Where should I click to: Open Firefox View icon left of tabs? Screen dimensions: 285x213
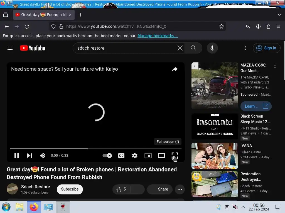pyautogui.click(x=6, y=15)
